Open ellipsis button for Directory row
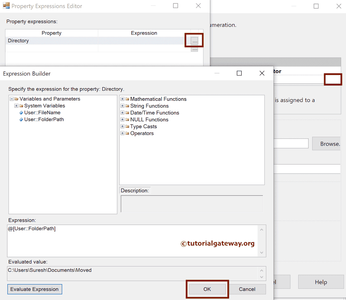Screen dimensions: 346x300 (194, 41)
